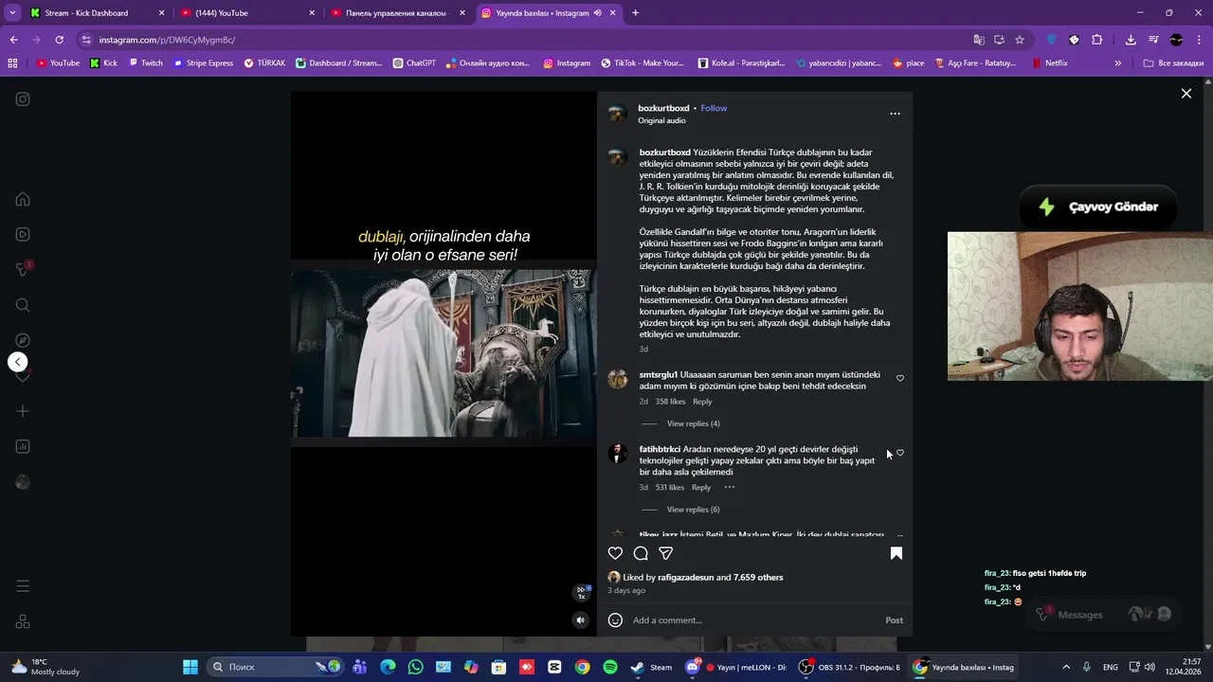Image resolution: width=1213 pixels, height=682 pixels.
Task: Bookmark this page with the star icon
Action: pos(1020,40)
